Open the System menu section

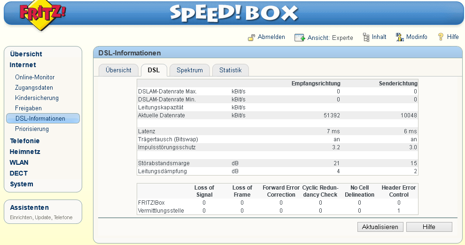21,184
